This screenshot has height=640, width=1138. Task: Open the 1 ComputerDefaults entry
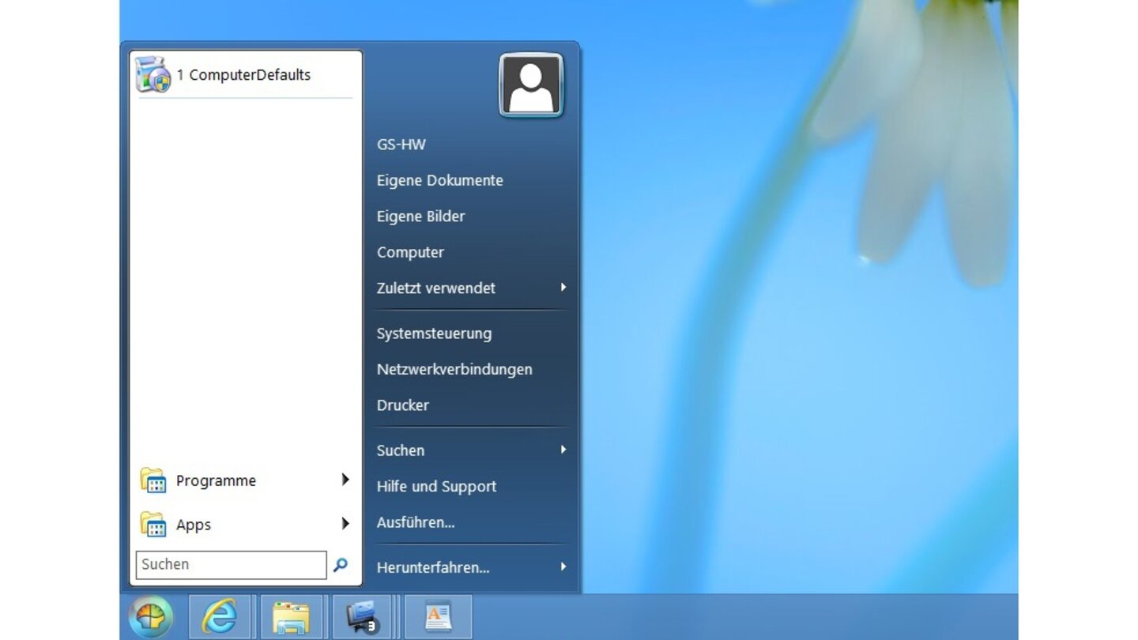click(245, 75)
